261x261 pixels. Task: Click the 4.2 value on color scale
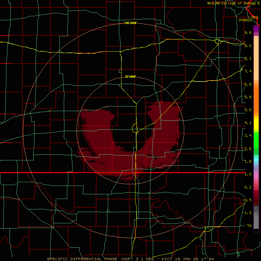248,123
